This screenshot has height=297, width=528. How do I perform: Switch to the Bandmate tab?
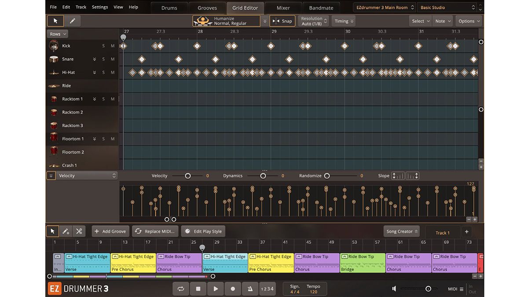[x=321, y=7]
